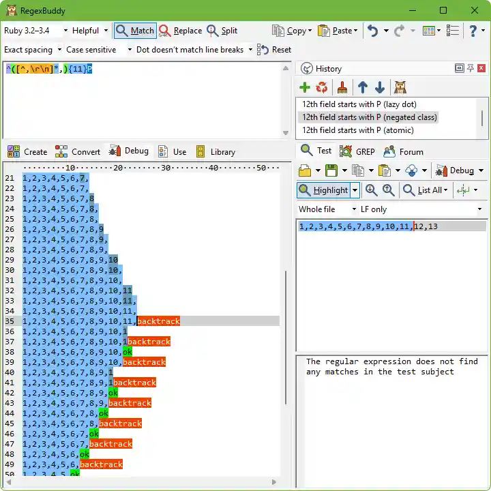Paste test subject with the clipboard icon
Screen dimensions: 491x491
(384, 170)
